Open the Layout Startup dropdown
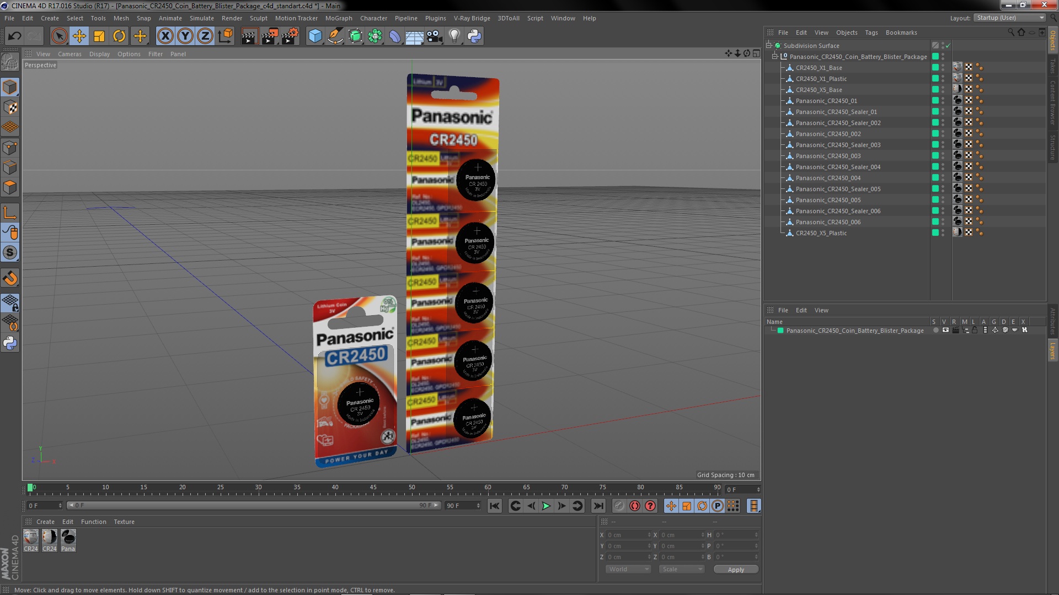 click(x=1009, y=18)
